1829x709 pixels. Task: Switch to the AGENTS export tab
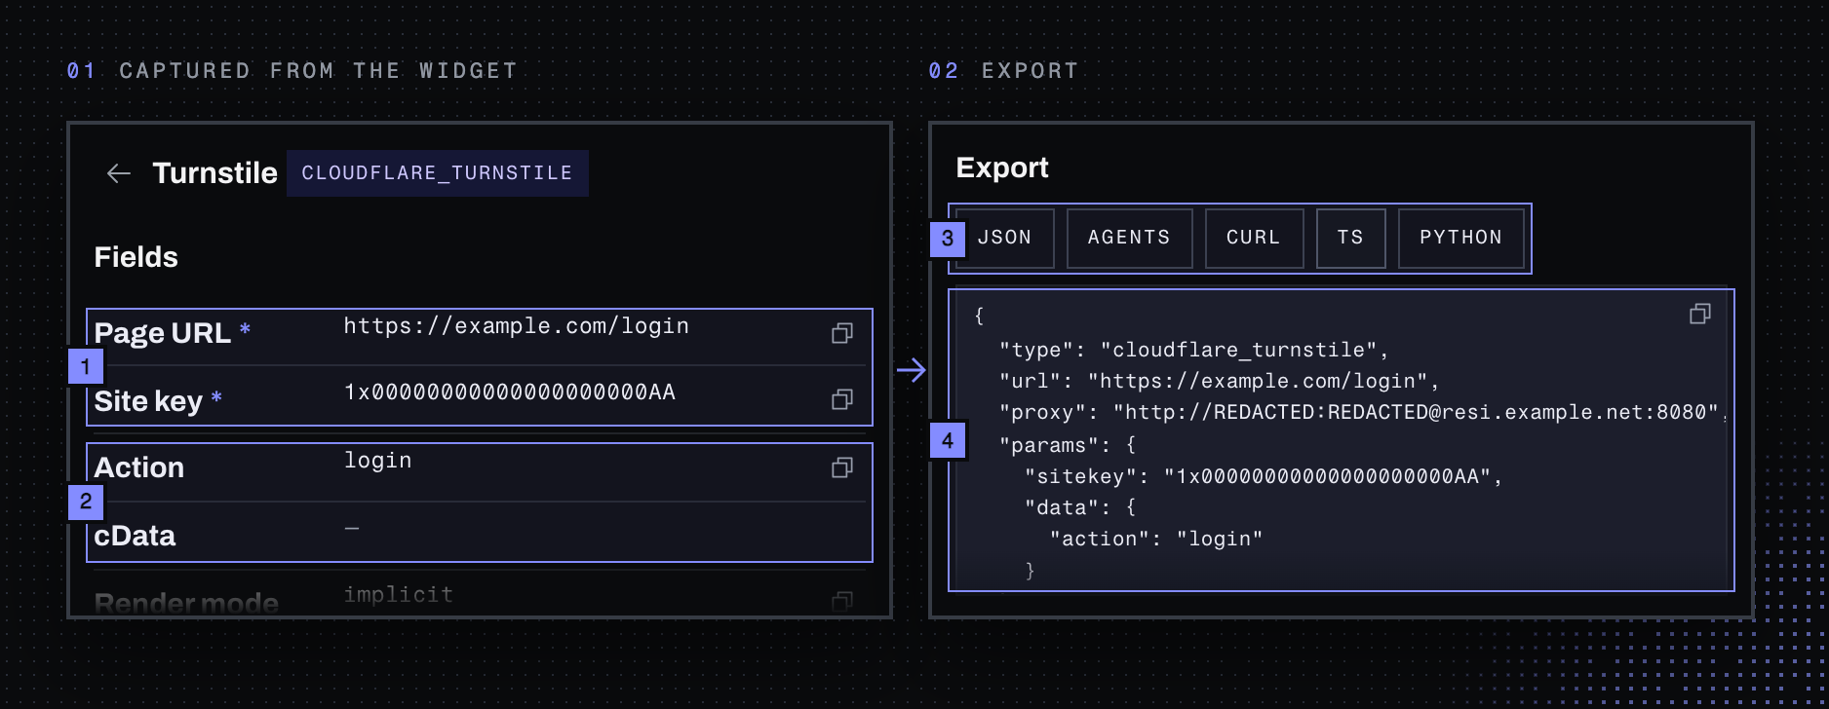(1129, 238)
